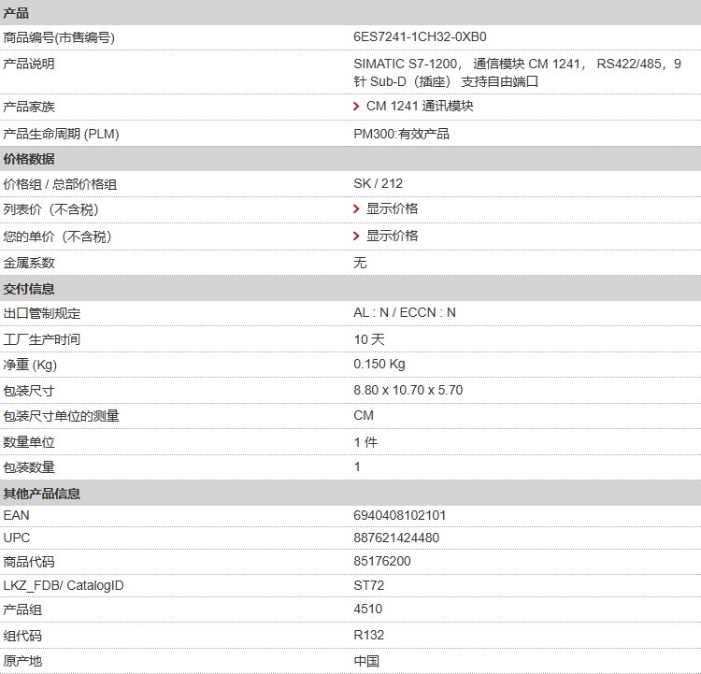701x674 pixels.
Task: Select article number 6ES7241-1CH32-0XB0
Action: pyautogui.click(x=420, y=36)
